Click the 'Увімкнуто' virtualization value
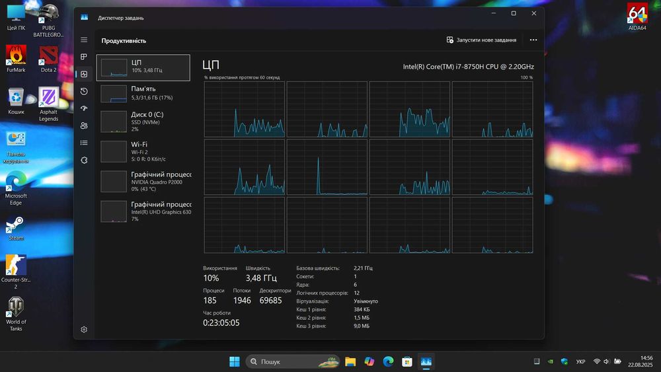 point(366,301)
